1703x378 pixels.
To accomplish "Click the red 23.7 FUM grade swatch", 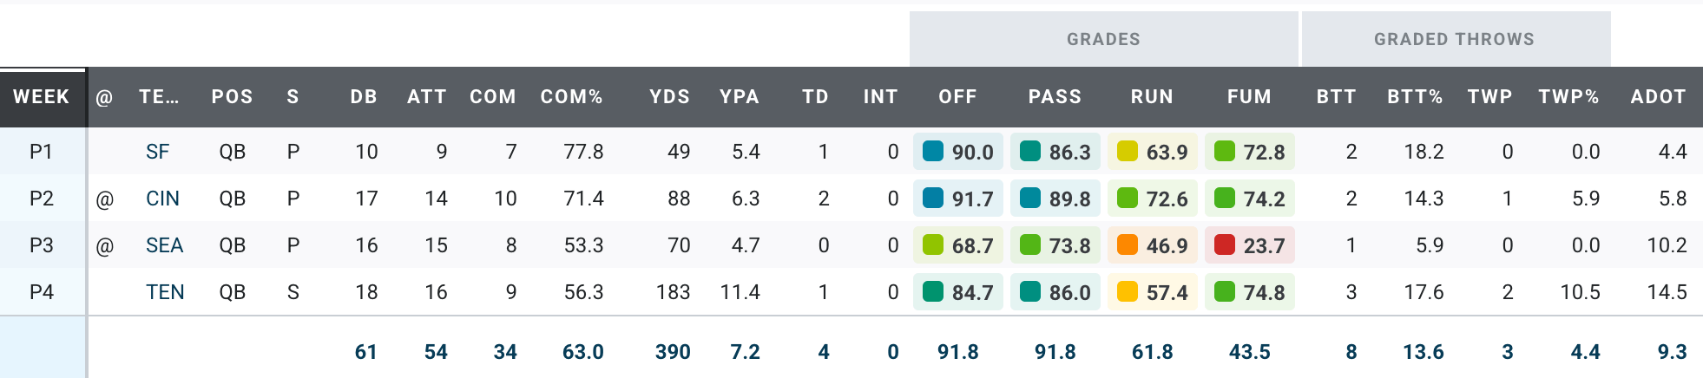I will tap(1225, 245).
